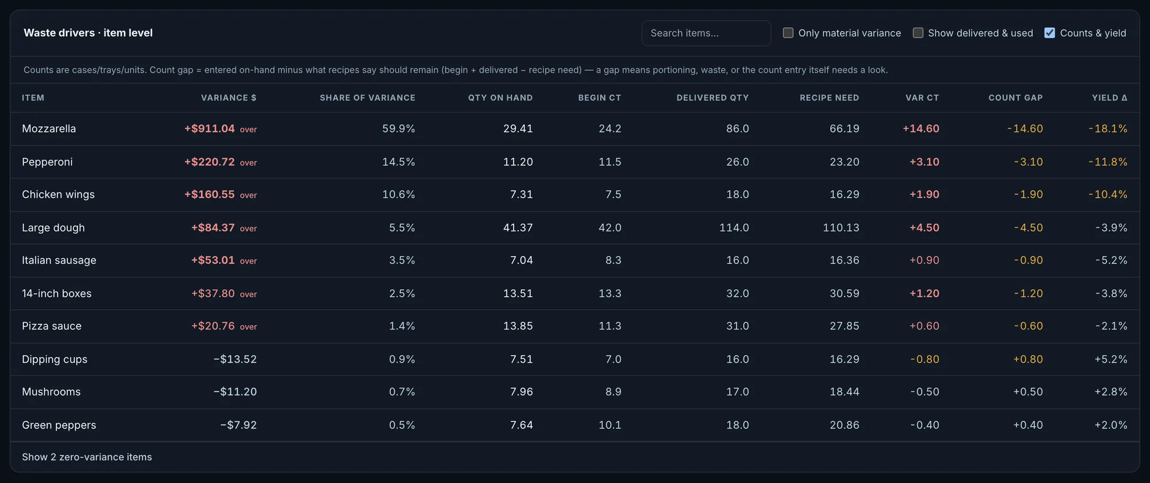Click the +$160.55 variance value
This screenshot has width=1150, height=483.
209,195
